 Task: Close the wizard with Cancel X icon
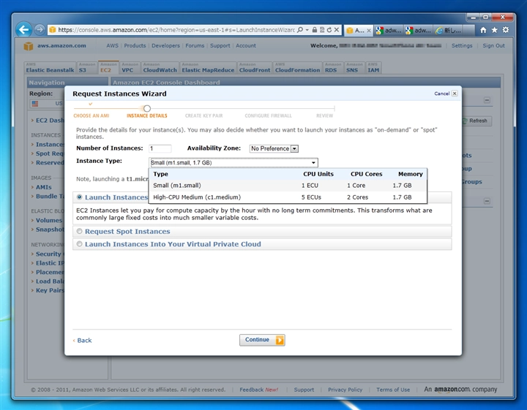[455, 94]
